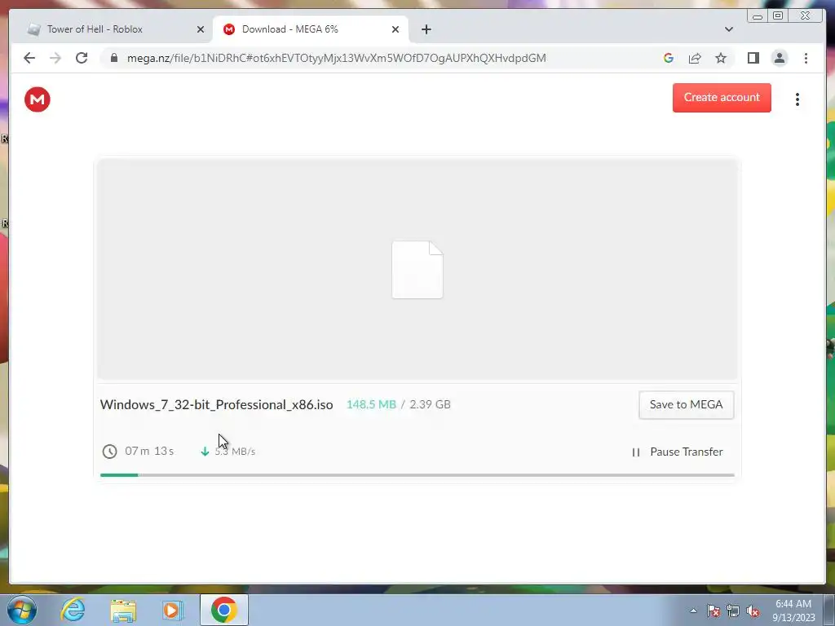This screenshot has width=835, height=626.
Task: Click filename Windows_7_32-bit_Professional_x86.iso
Action: [216, 404]
